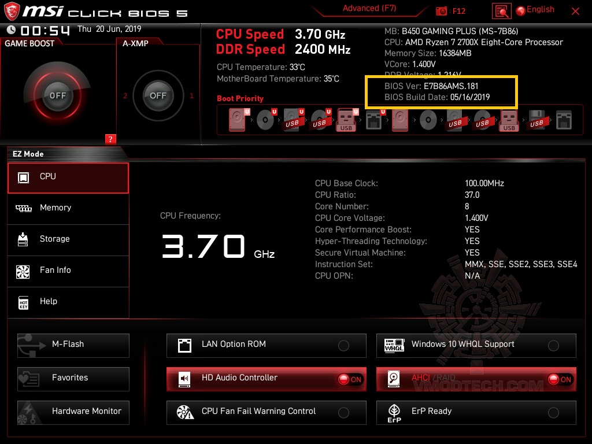Viewport: 592px width, 444px height.
Task: Select the UEFI USB key boot device
Action: pyautogui.click(x=347, y=120)
